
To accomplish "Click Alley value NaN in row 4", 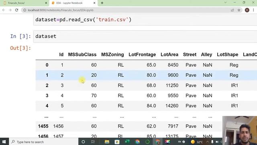I will tap(208, 106).
